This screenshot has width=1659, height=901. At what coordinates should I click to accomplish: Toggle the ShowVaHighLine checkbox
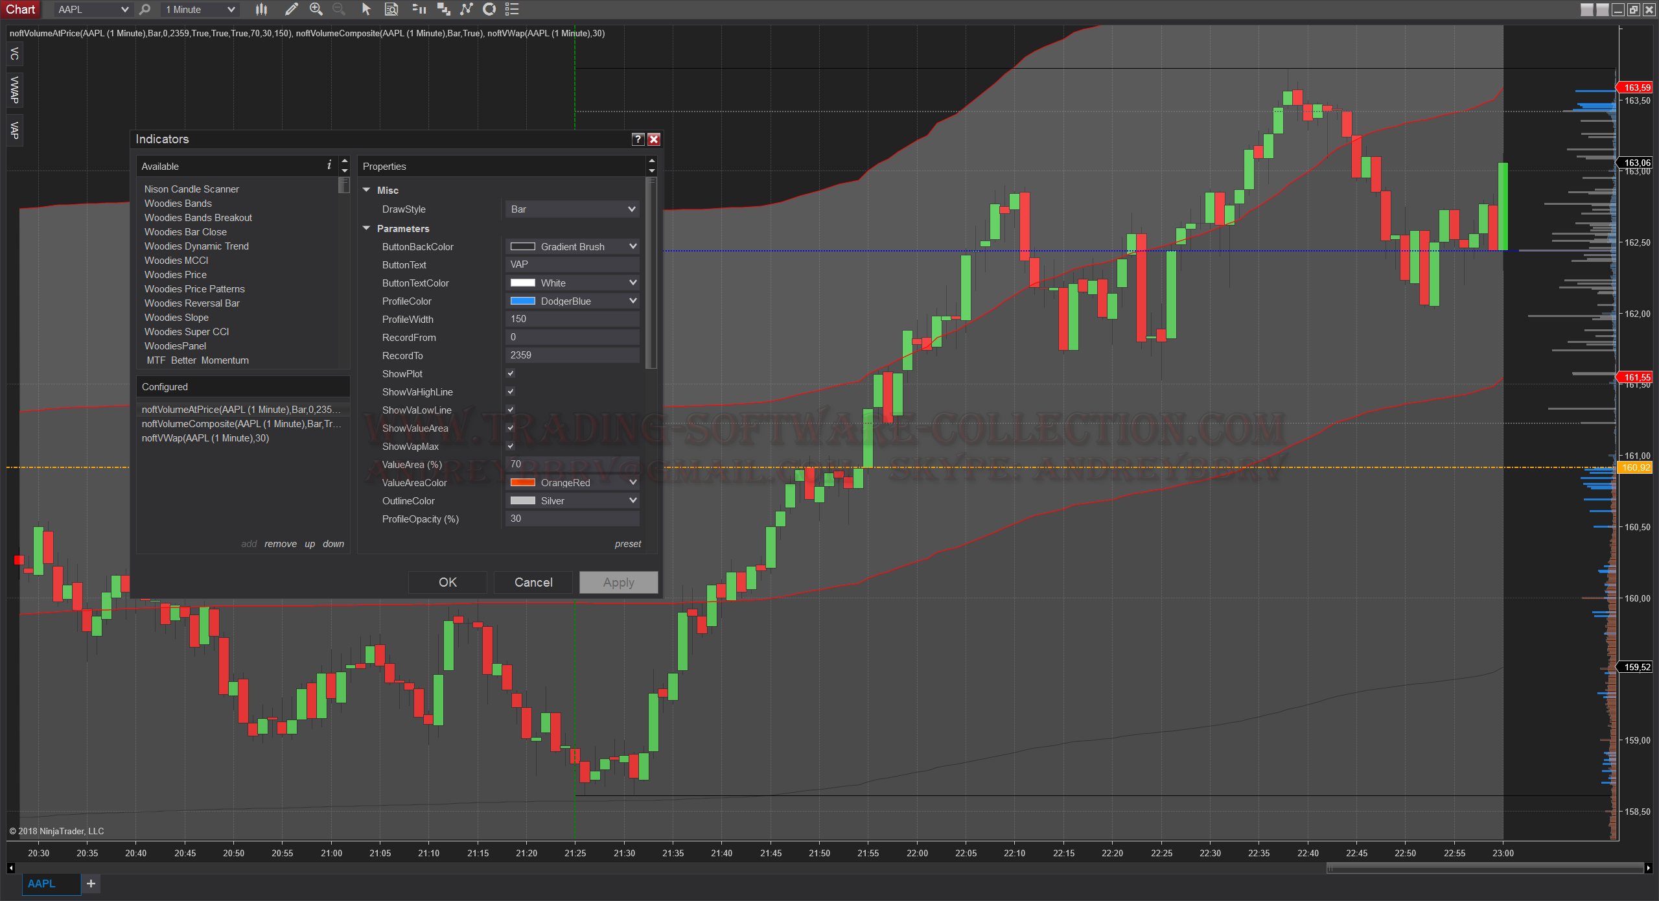click(x=511, y=392)
